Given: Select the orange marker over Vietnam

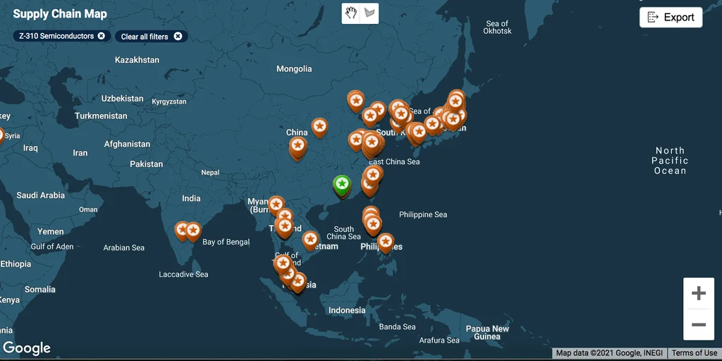Looking at the screenshot, I should (310, 241).
